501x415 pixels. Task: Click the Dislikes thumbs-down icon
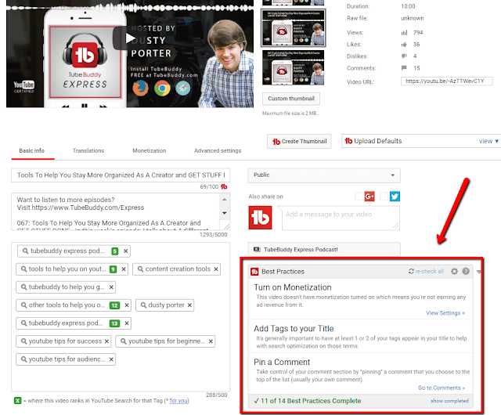(x=404, y=56)
